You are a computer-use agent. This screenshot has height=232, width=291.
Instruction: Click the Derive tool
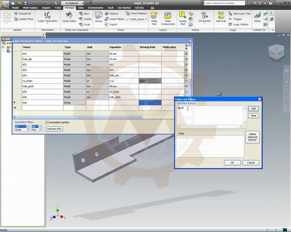99,17
